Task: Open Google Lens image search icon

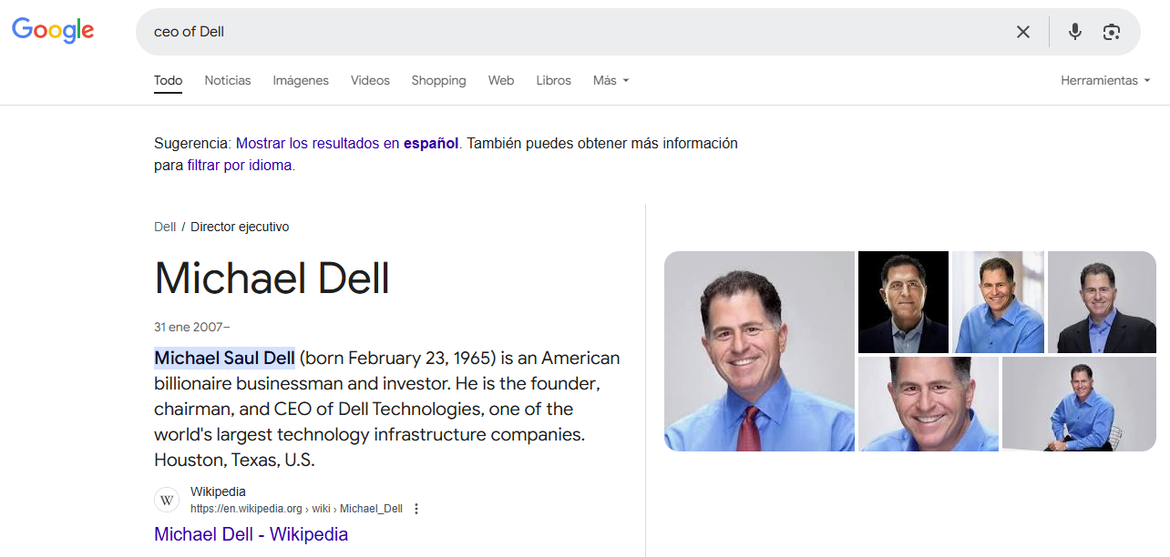Action: [1111, 32]
